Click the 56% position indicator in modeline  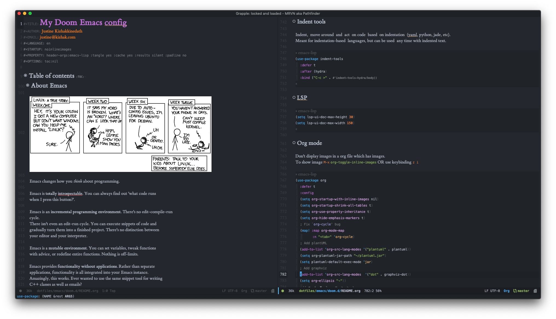coord(378,291)
